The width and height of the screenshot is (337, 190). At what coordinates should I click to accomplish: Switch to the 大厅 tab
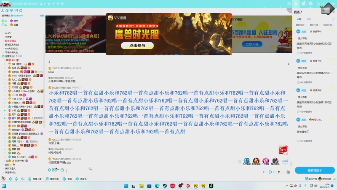[x=299, y=19]
